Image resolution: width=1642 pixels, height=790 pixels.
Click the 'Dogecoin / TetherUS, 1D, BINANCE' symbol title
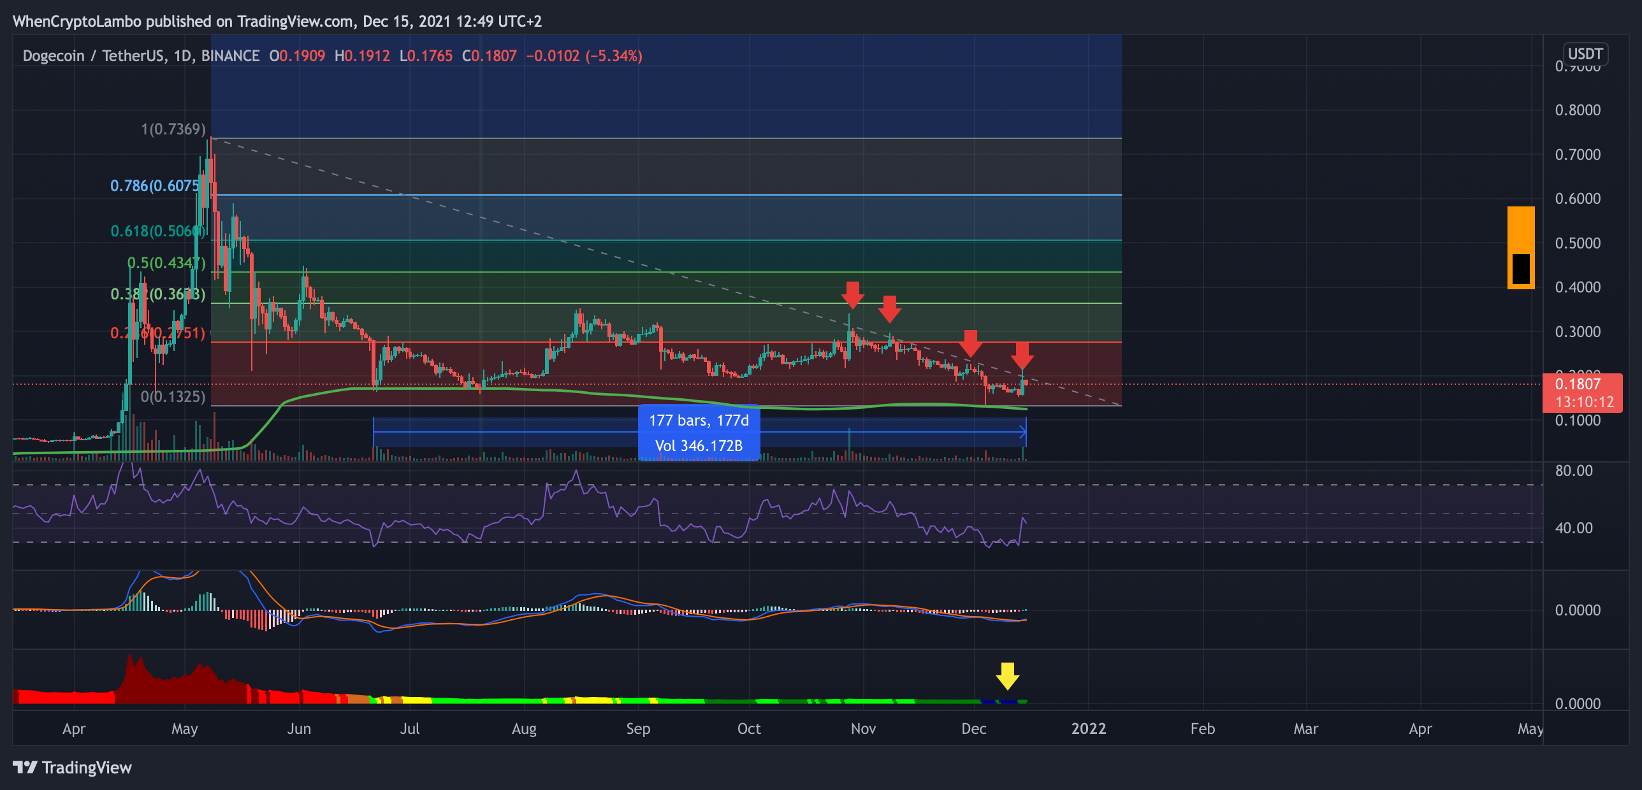[x=141, y=56]
